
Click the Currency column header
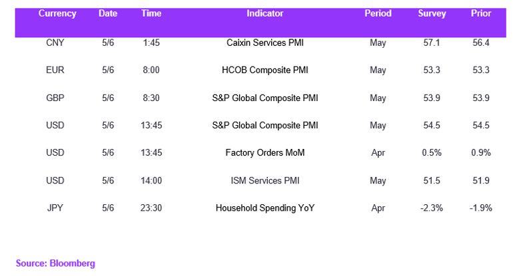click(57, 14)
